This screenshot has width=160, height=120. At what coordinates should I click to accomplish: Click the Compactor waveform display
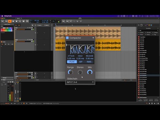tap(80, 48)
